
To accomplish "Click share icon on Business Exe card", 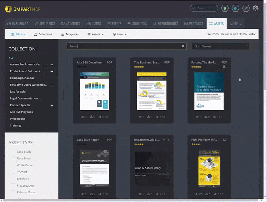I will [157, 117].
